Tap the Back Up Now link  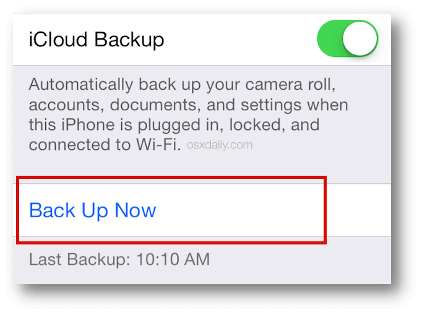click(x=92, y=210)
